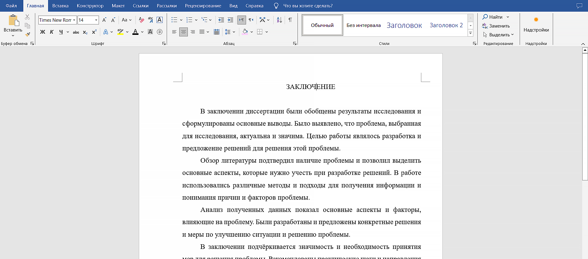Click the bulleted list icon
588x259 pixels.
click(174, 20)
